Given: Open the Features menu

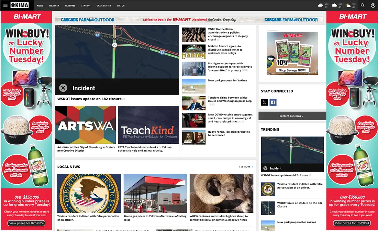Looking at the screenshot, I should pyautogui.click(x=70, y=5).
